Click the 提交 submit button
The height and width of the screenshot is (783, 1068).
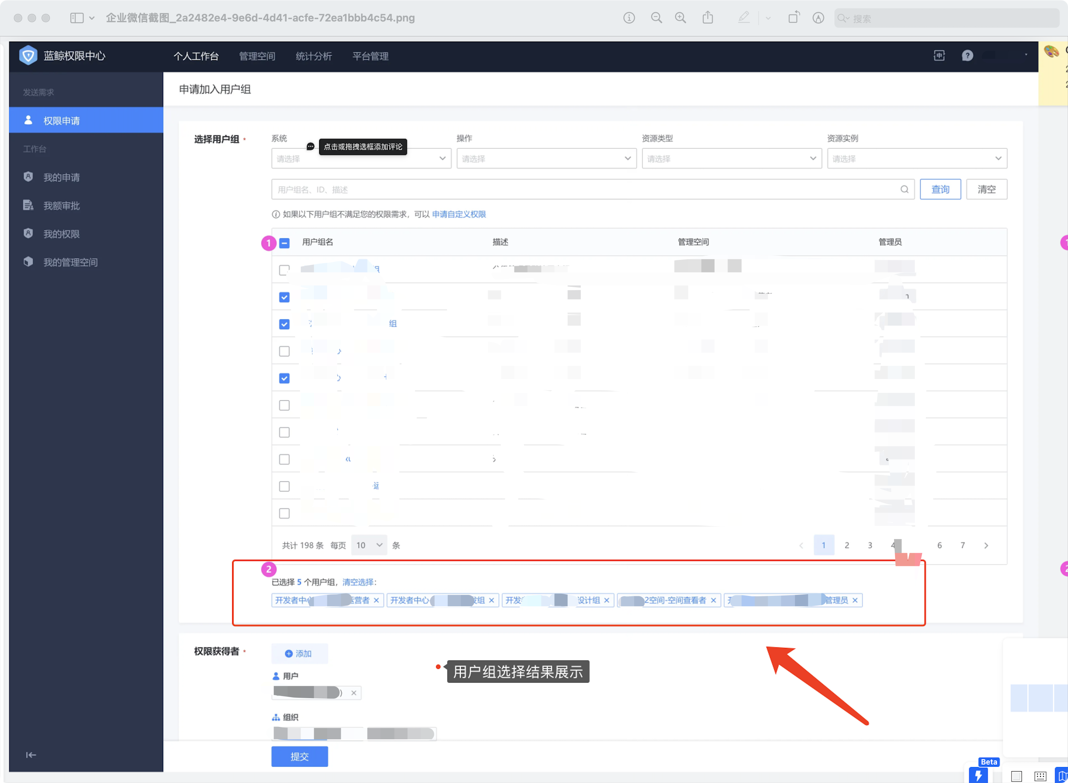click(299, 756)
